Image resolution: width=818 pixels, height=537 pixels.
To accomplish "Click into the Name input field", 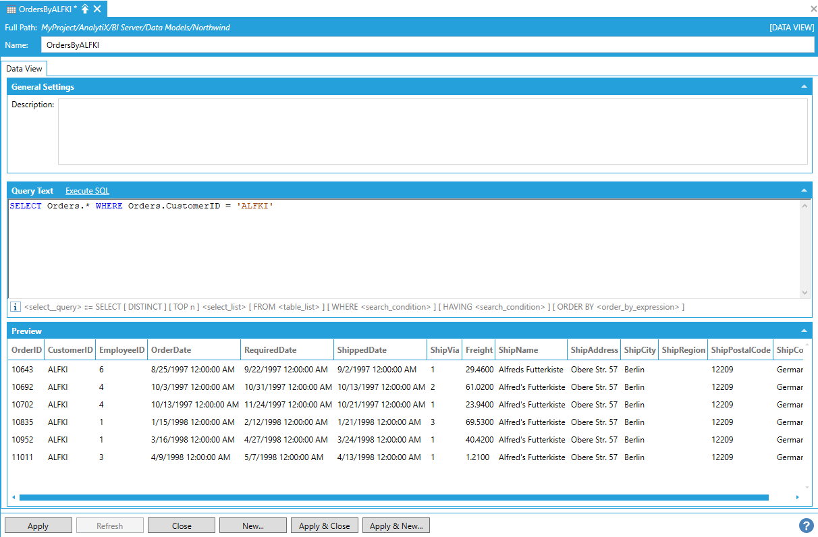I will click(427, 45).
